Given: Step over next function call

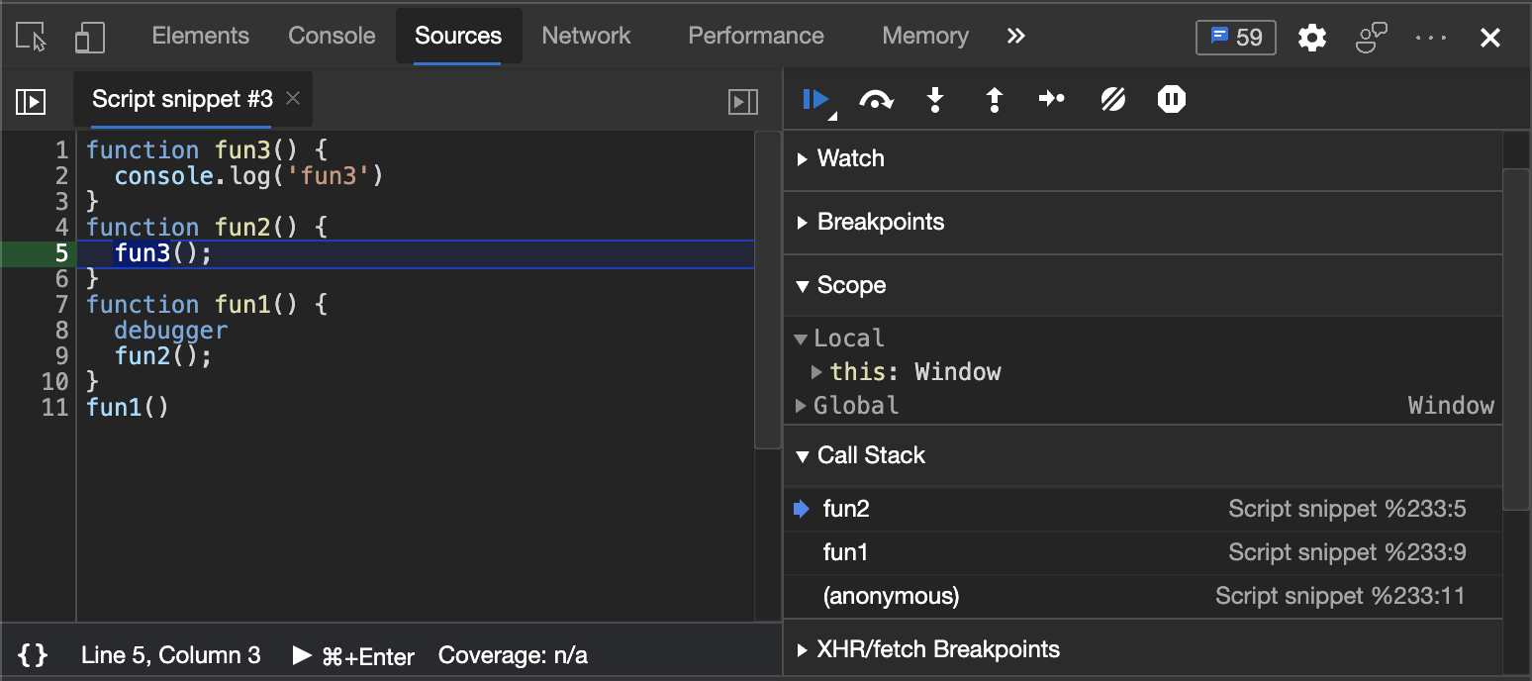Looking at the screenshot, I should 876,100.
